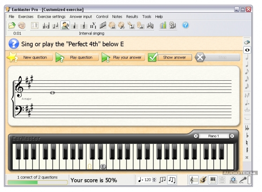
Task: Click Play your answer button
Action: 123,57
